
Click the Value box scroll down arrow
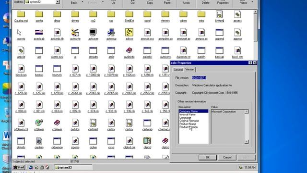pyautogui.click(x=247, y=142)
